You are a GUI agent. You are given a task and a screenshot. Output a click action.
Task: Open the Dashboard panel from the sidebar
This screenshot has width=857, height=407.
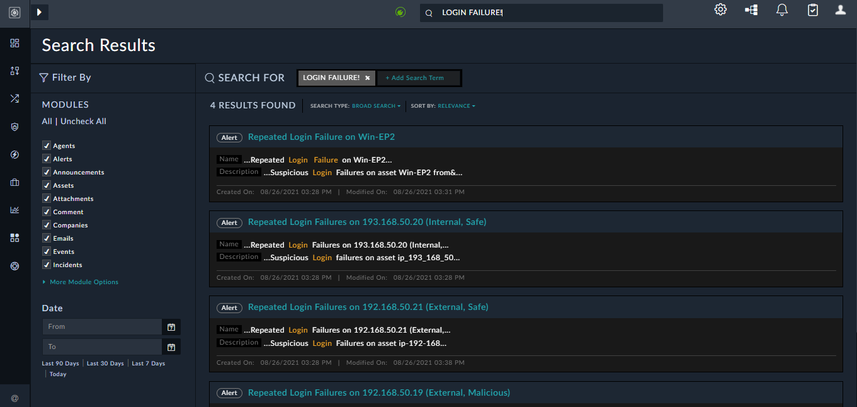pyautogui.click(x=14, y=43)
